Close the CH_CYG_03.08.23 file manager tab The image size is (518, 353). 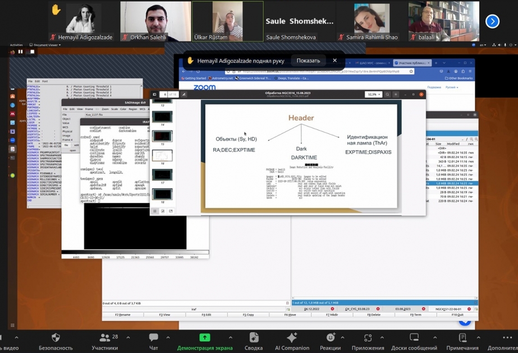pos(378,309)
